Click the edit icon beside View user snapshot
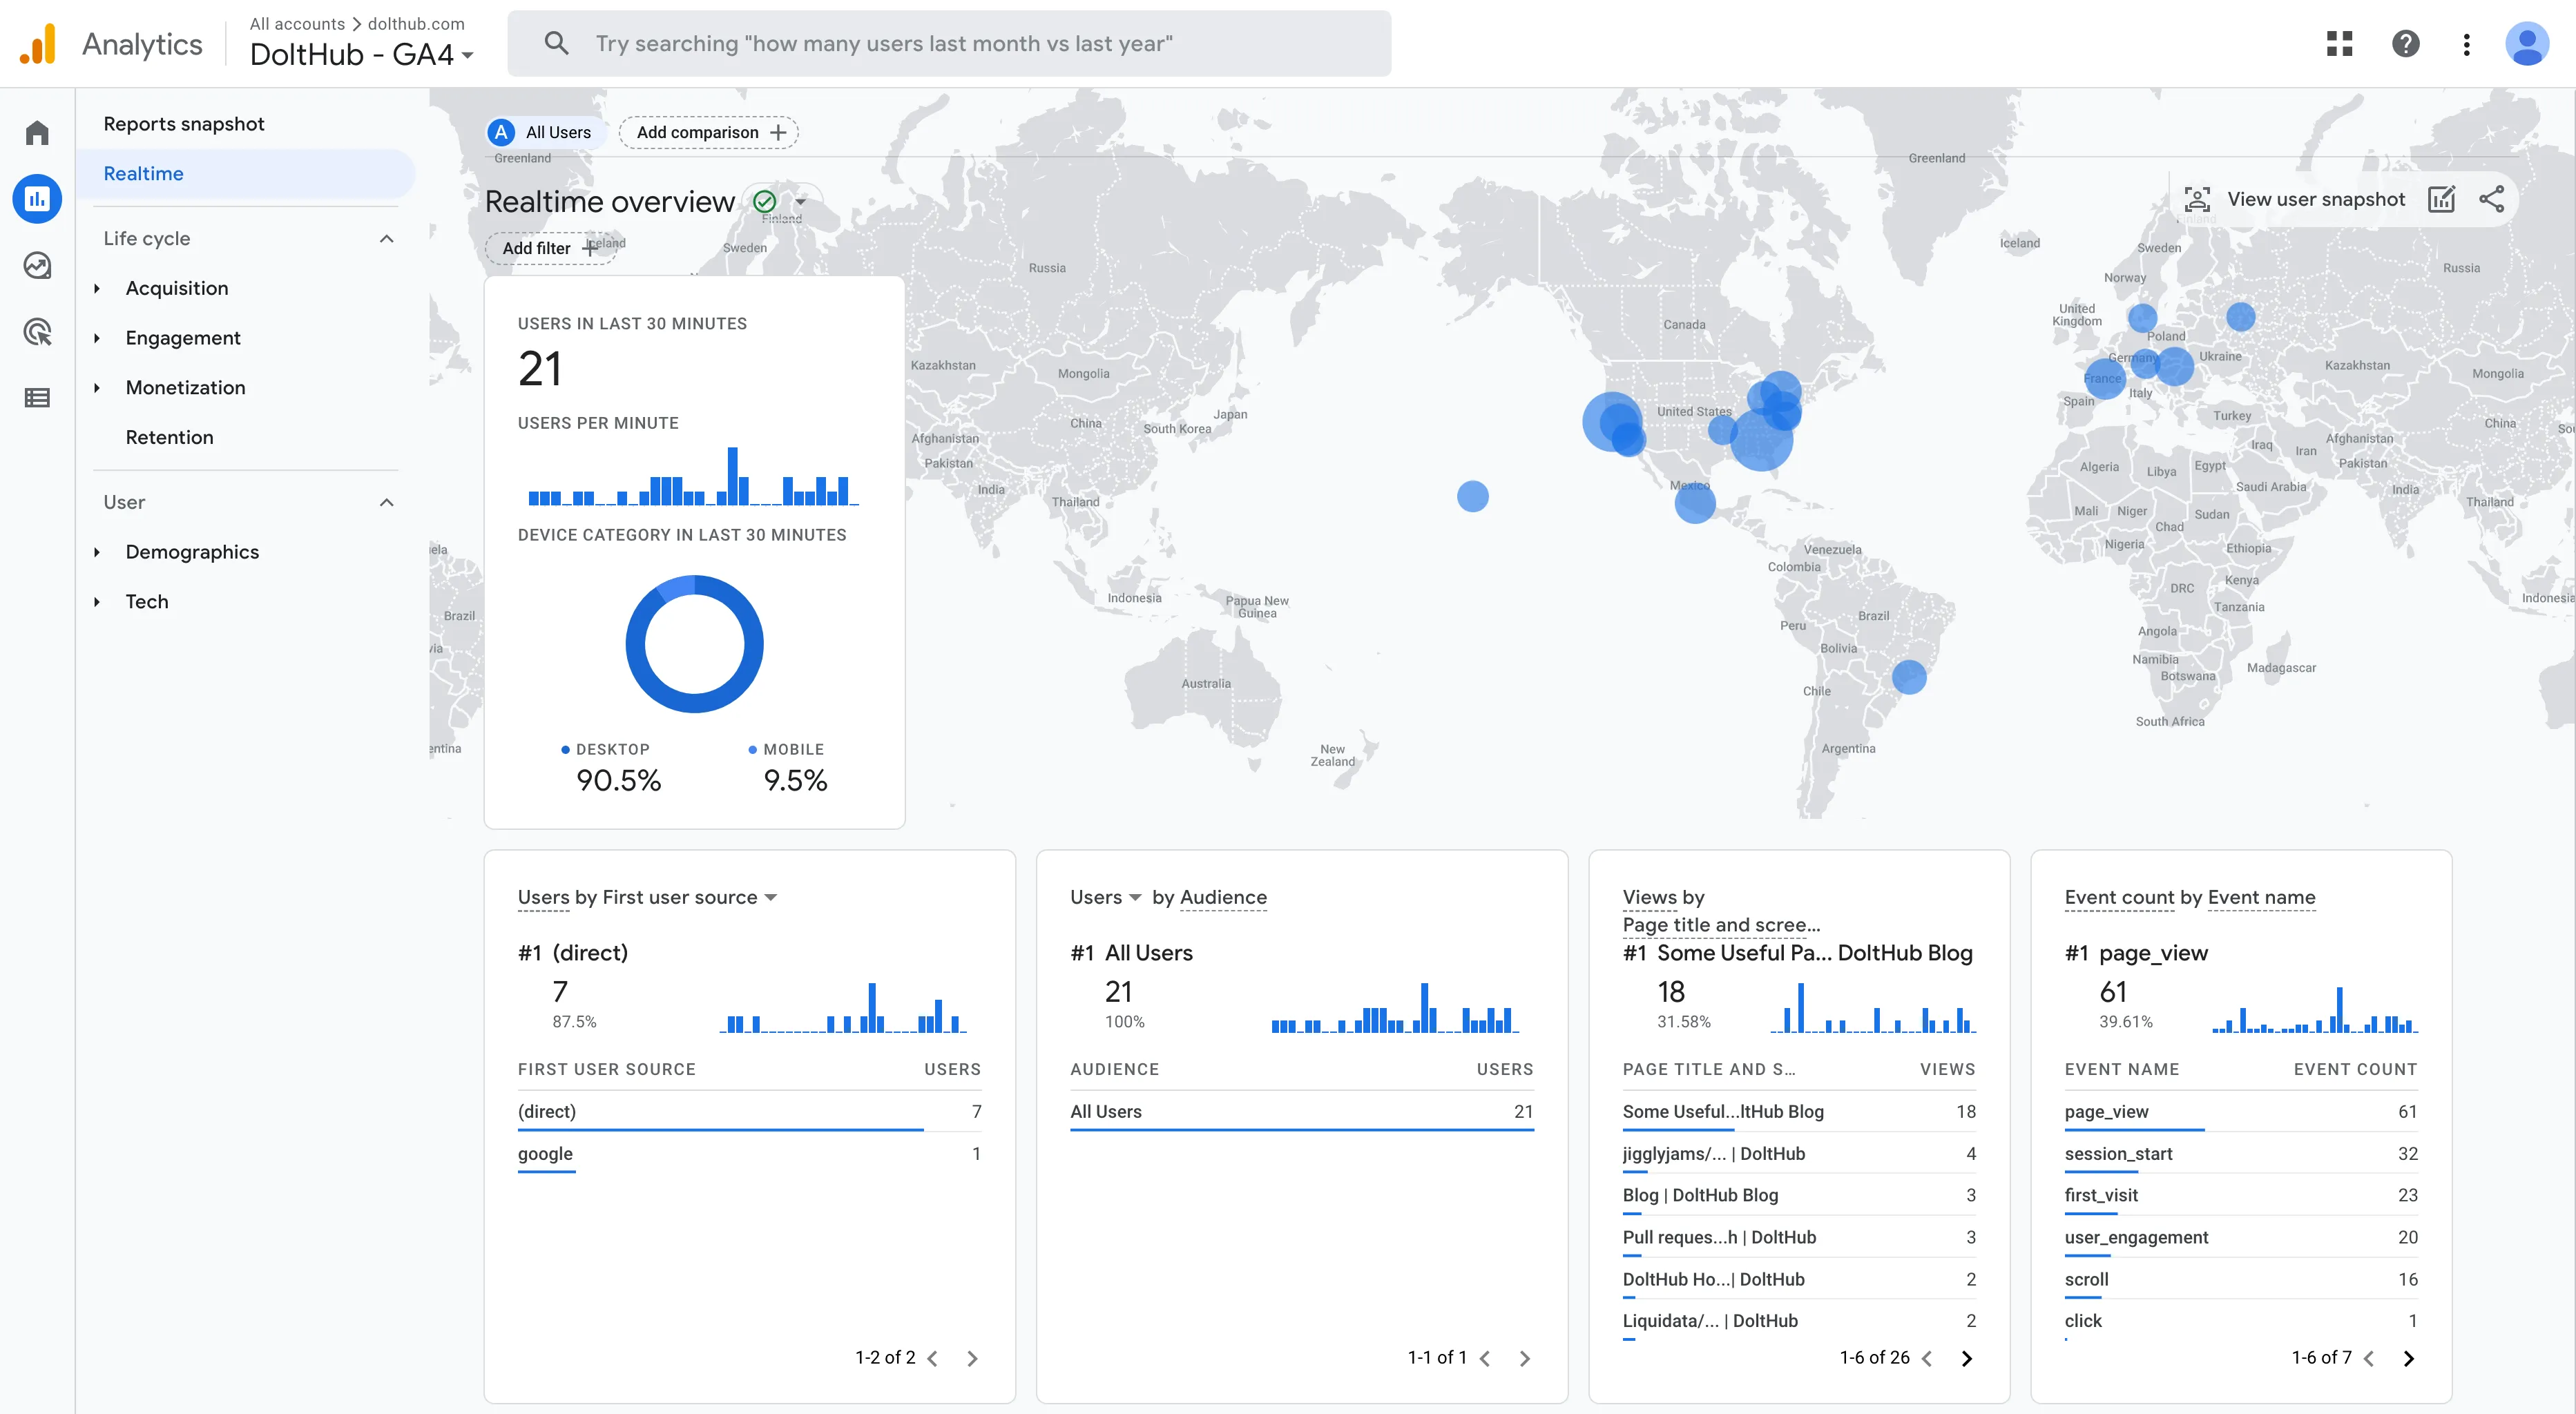2576x1414 pixels. [2442, 199]
